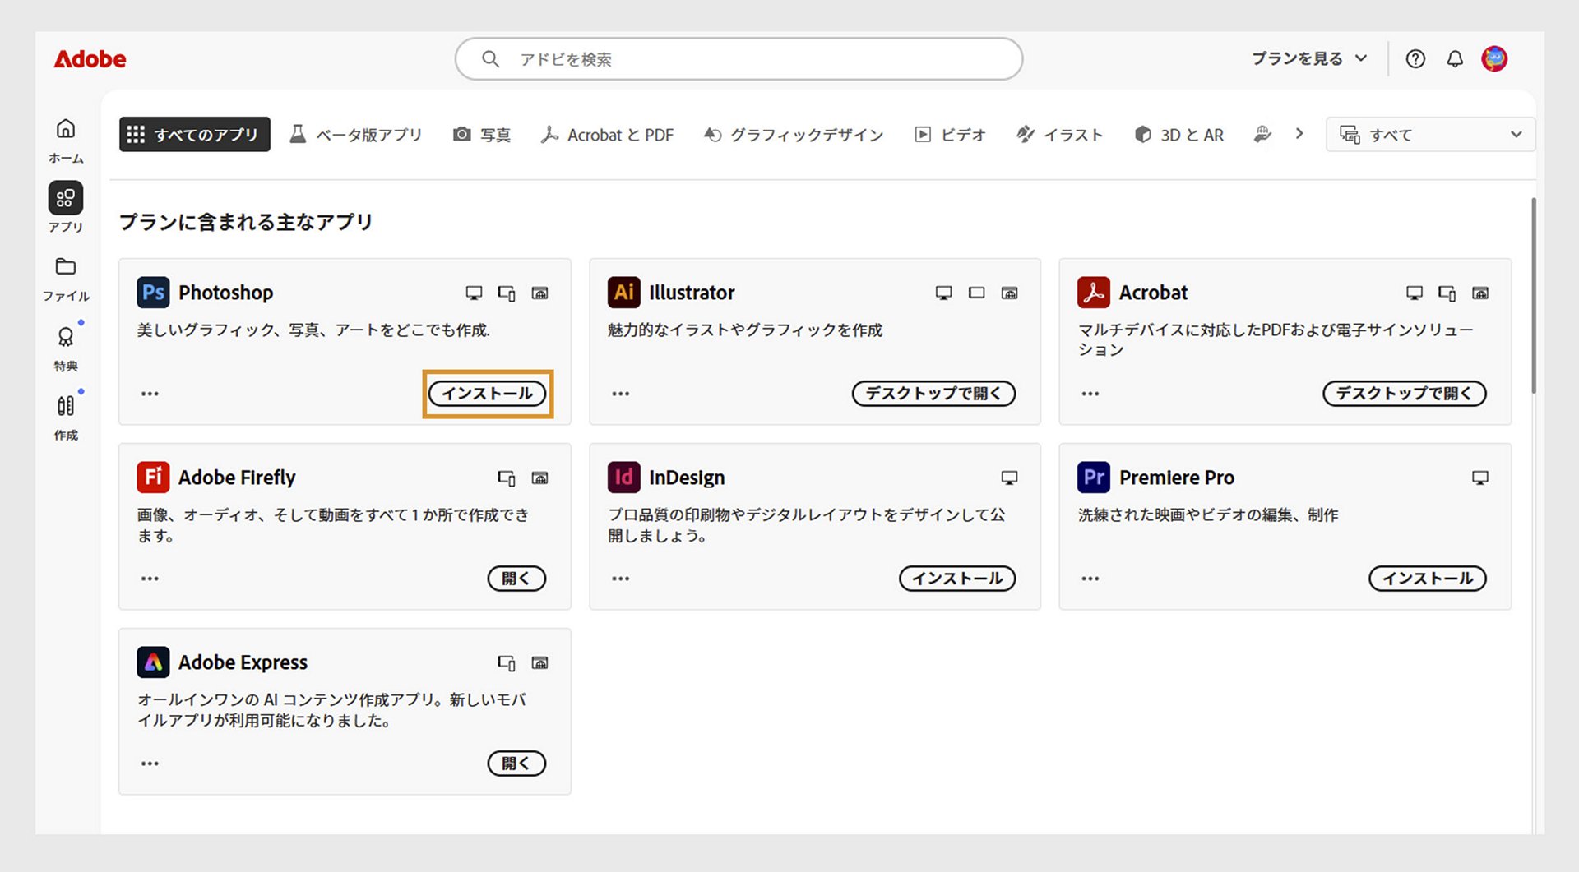The height and width of the screenshot is (872, 1579).
Task: Select the Adobe Firefly app icon
Action: 152,477
